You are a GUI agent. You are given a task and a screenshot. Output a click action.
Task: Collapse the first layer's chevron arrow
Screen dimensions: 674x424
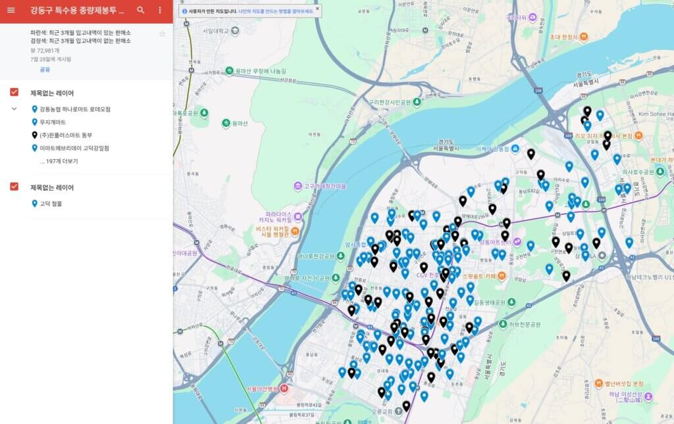pos(14,108)
